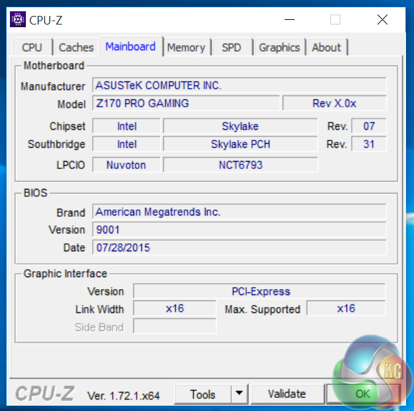Screen dimensions: 414x411
Task: Click the southbridge revision 31 field
Action: (369, 144)
